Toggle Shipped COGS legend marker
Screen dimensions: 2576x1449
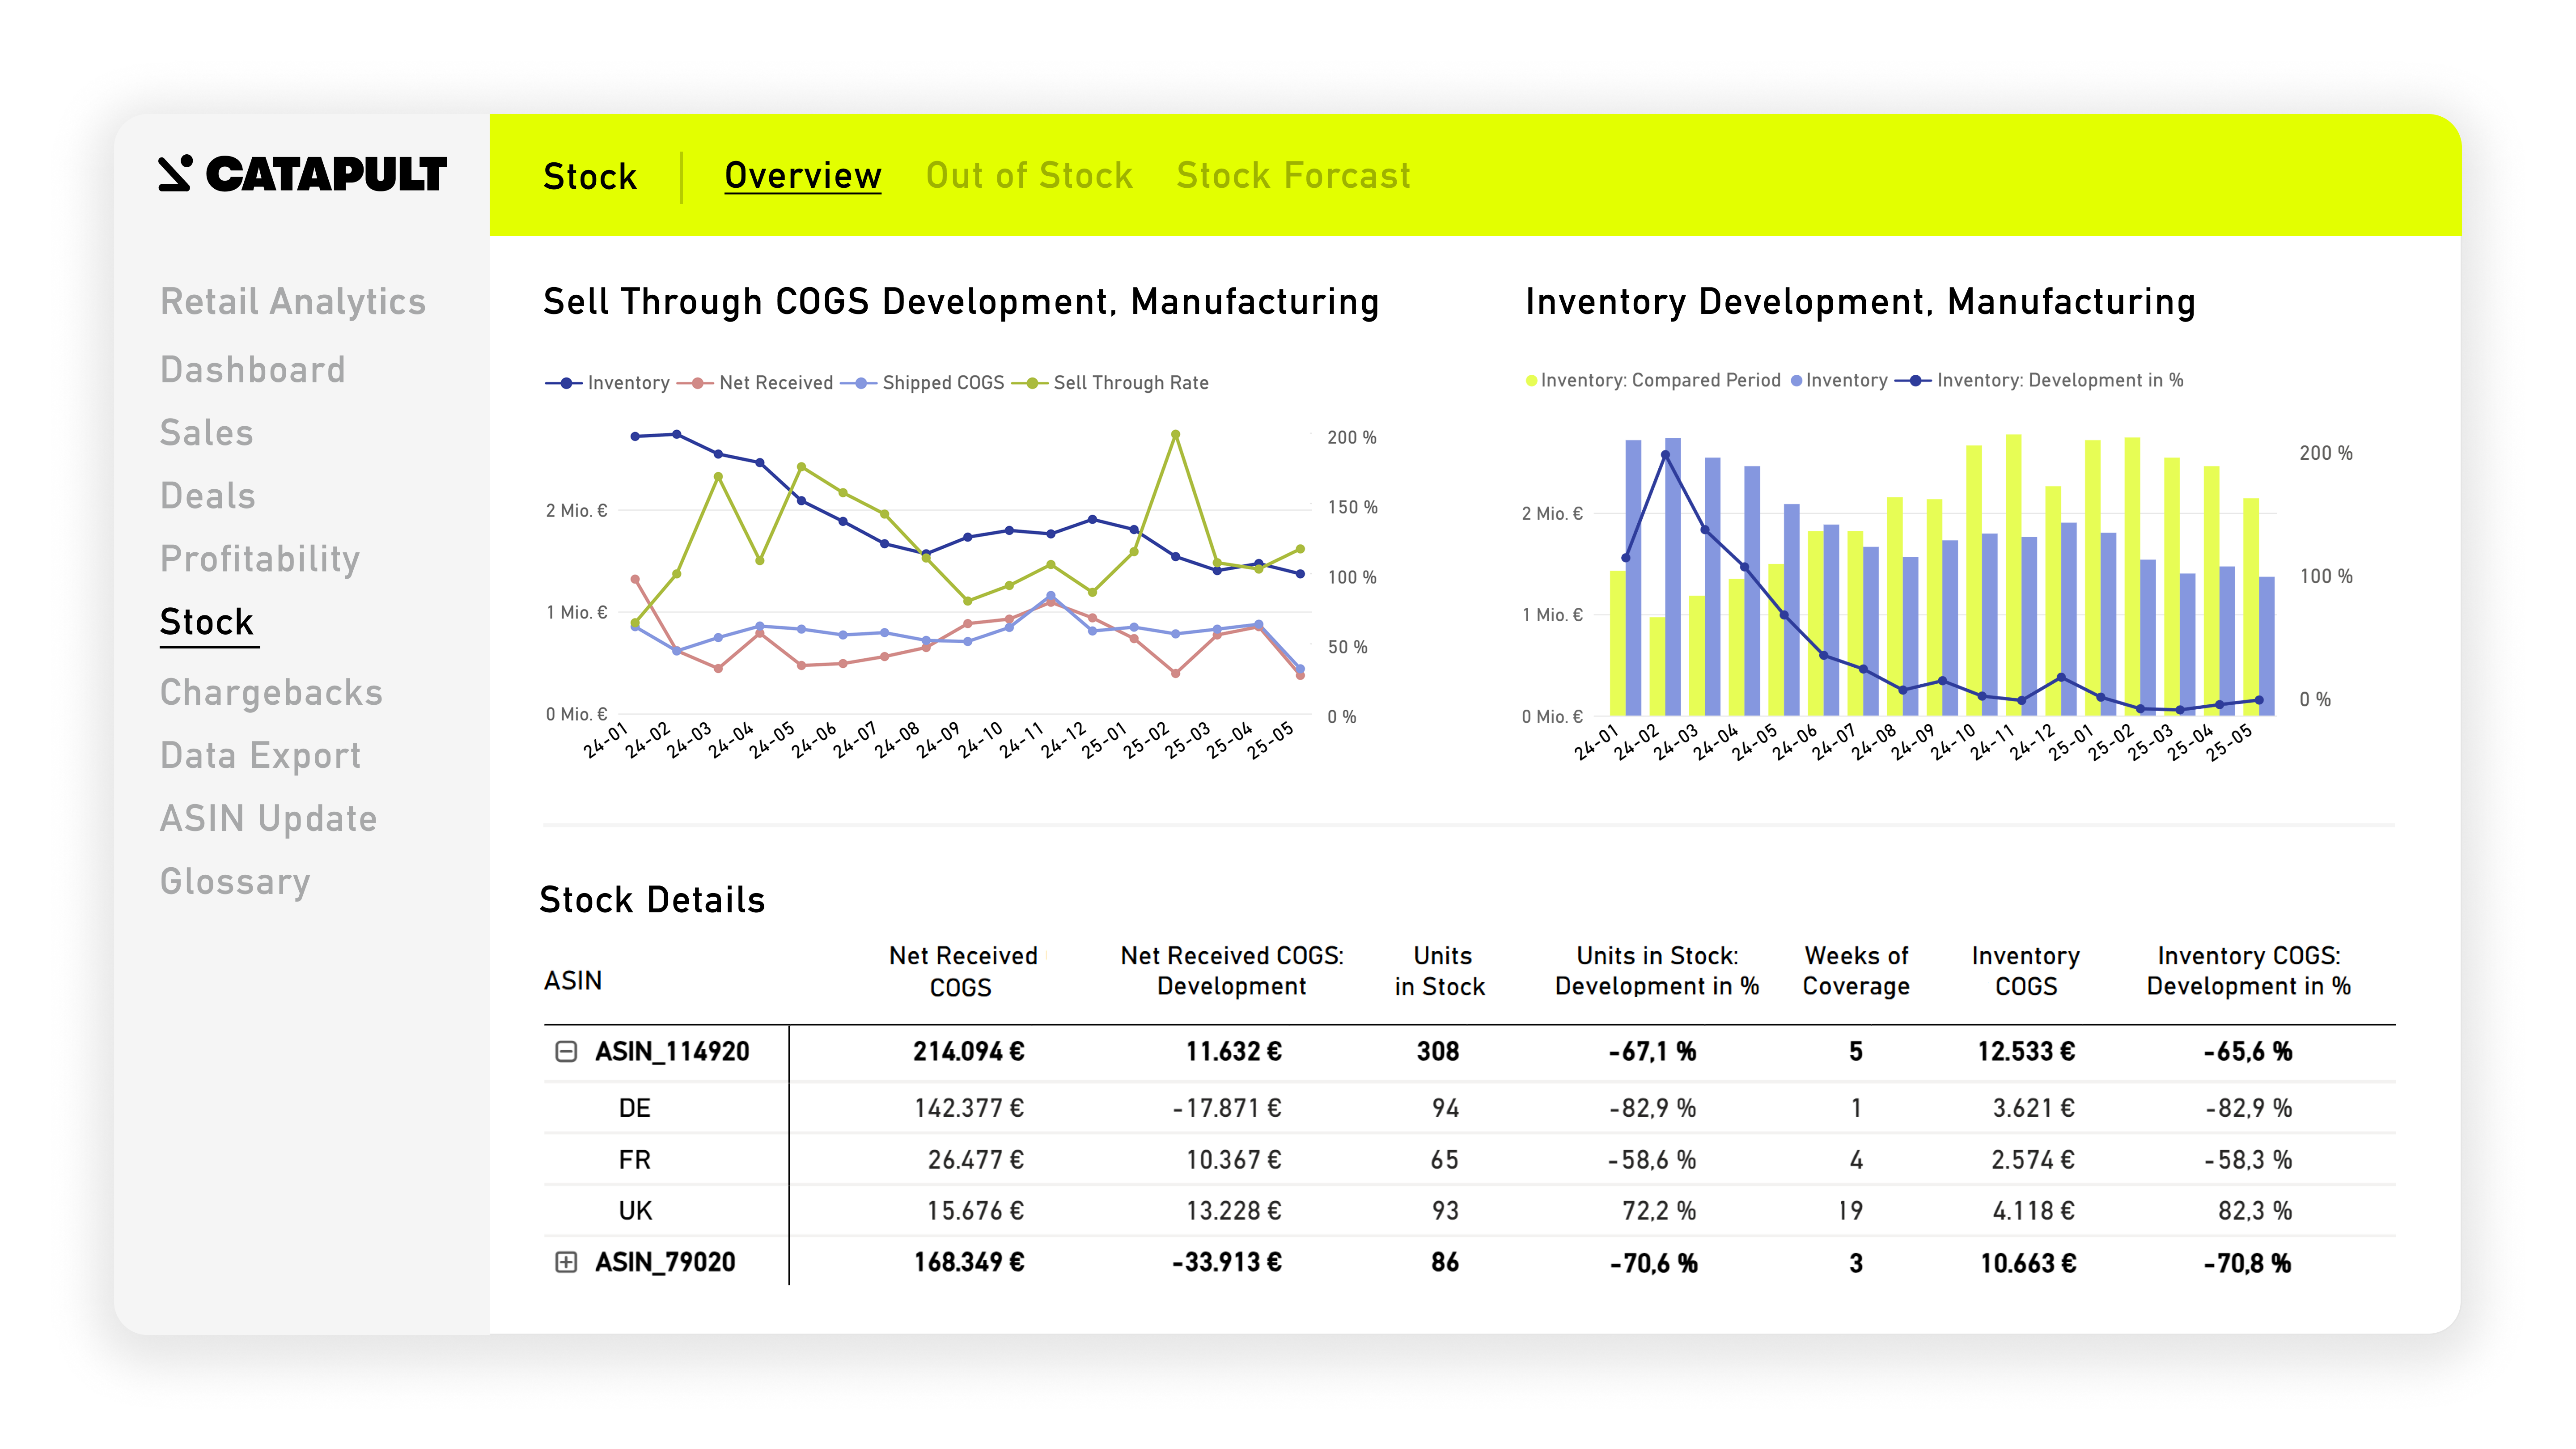coord(860,383)
